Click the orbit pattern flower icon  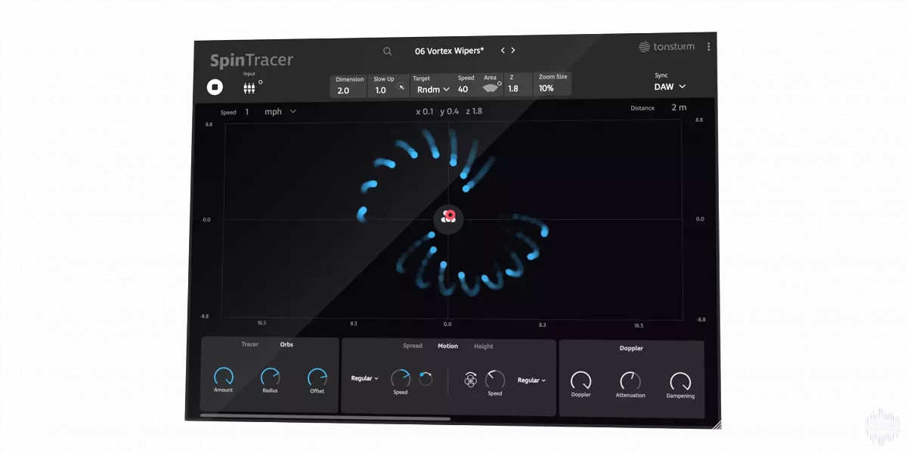click(470, 381)
